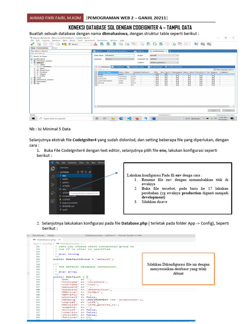Image resolution: width=243 pixels, height=324 pixels.
Task: Open Explorer more actions ellipsis
Action: pyautogui.click(x=89, y=168)
